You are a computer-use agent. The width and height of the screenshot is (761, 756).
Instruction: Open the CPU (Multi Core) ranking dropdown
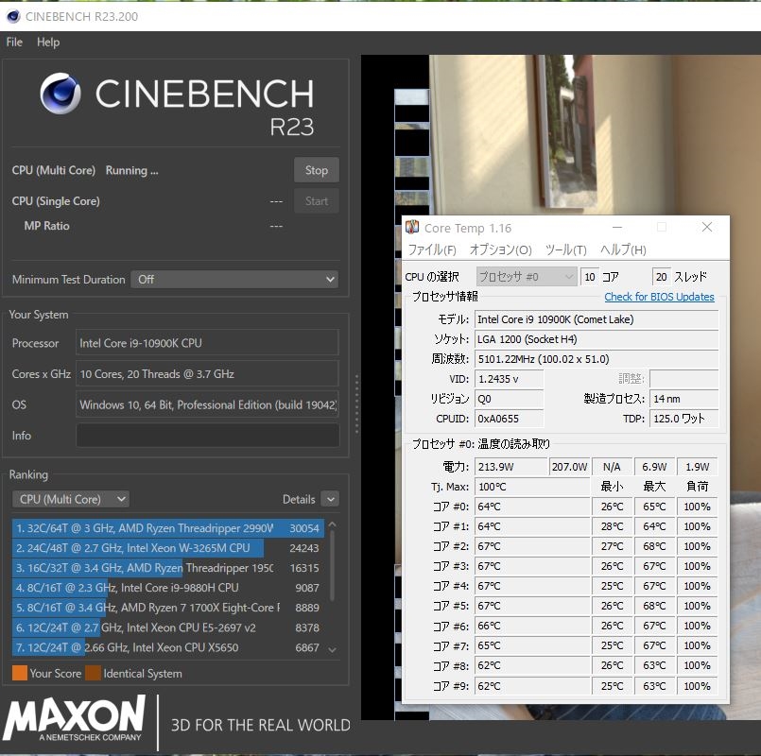71,499
